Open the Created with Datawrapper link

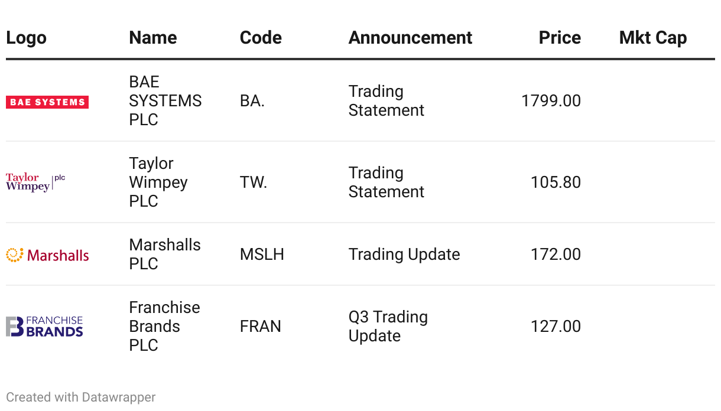click(x=81, y=397)
